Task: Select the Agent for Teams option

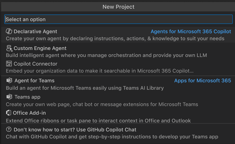Action: click(34, 81)
